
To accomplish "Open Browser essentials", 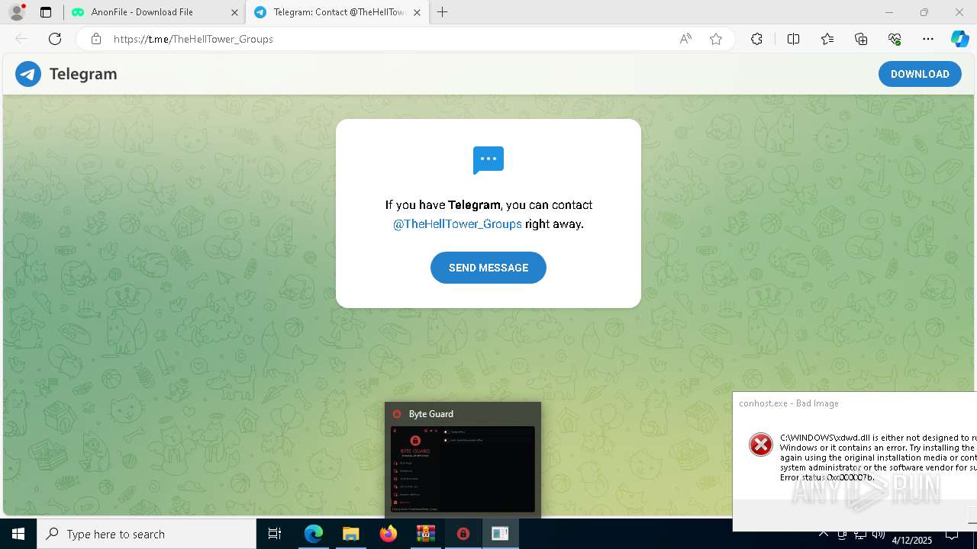I will pyautogui.click(x=895, y=39).
